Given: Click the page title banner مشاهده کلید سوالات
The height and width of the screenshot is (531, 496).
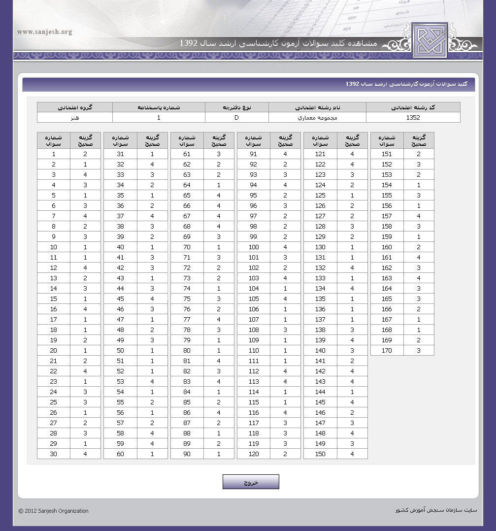Looking at the screenshot, I should 278,43.
